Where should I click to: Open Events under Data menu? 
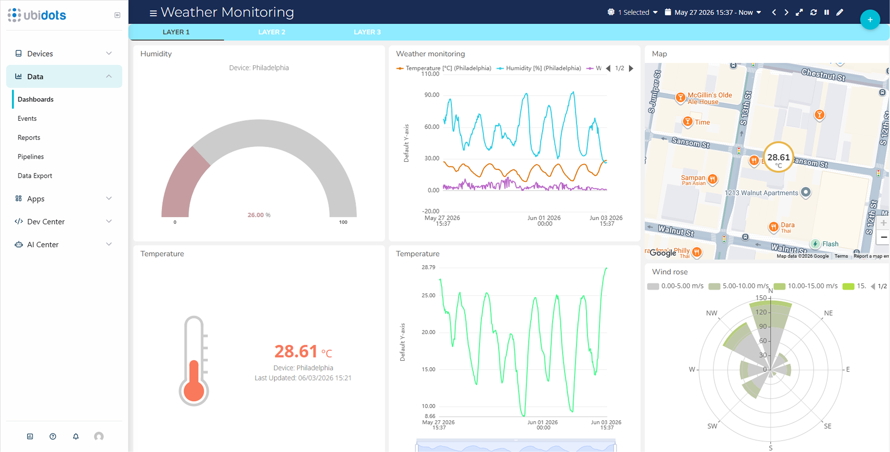(27, 118)
